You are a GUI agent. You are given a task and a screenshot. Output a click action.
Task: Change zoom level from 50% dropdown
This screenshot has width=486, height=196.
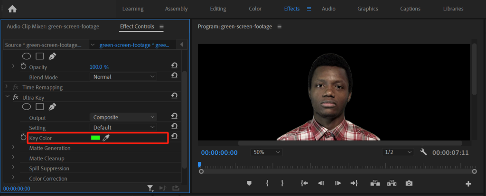pyautogui.click(x=266, y=152)
